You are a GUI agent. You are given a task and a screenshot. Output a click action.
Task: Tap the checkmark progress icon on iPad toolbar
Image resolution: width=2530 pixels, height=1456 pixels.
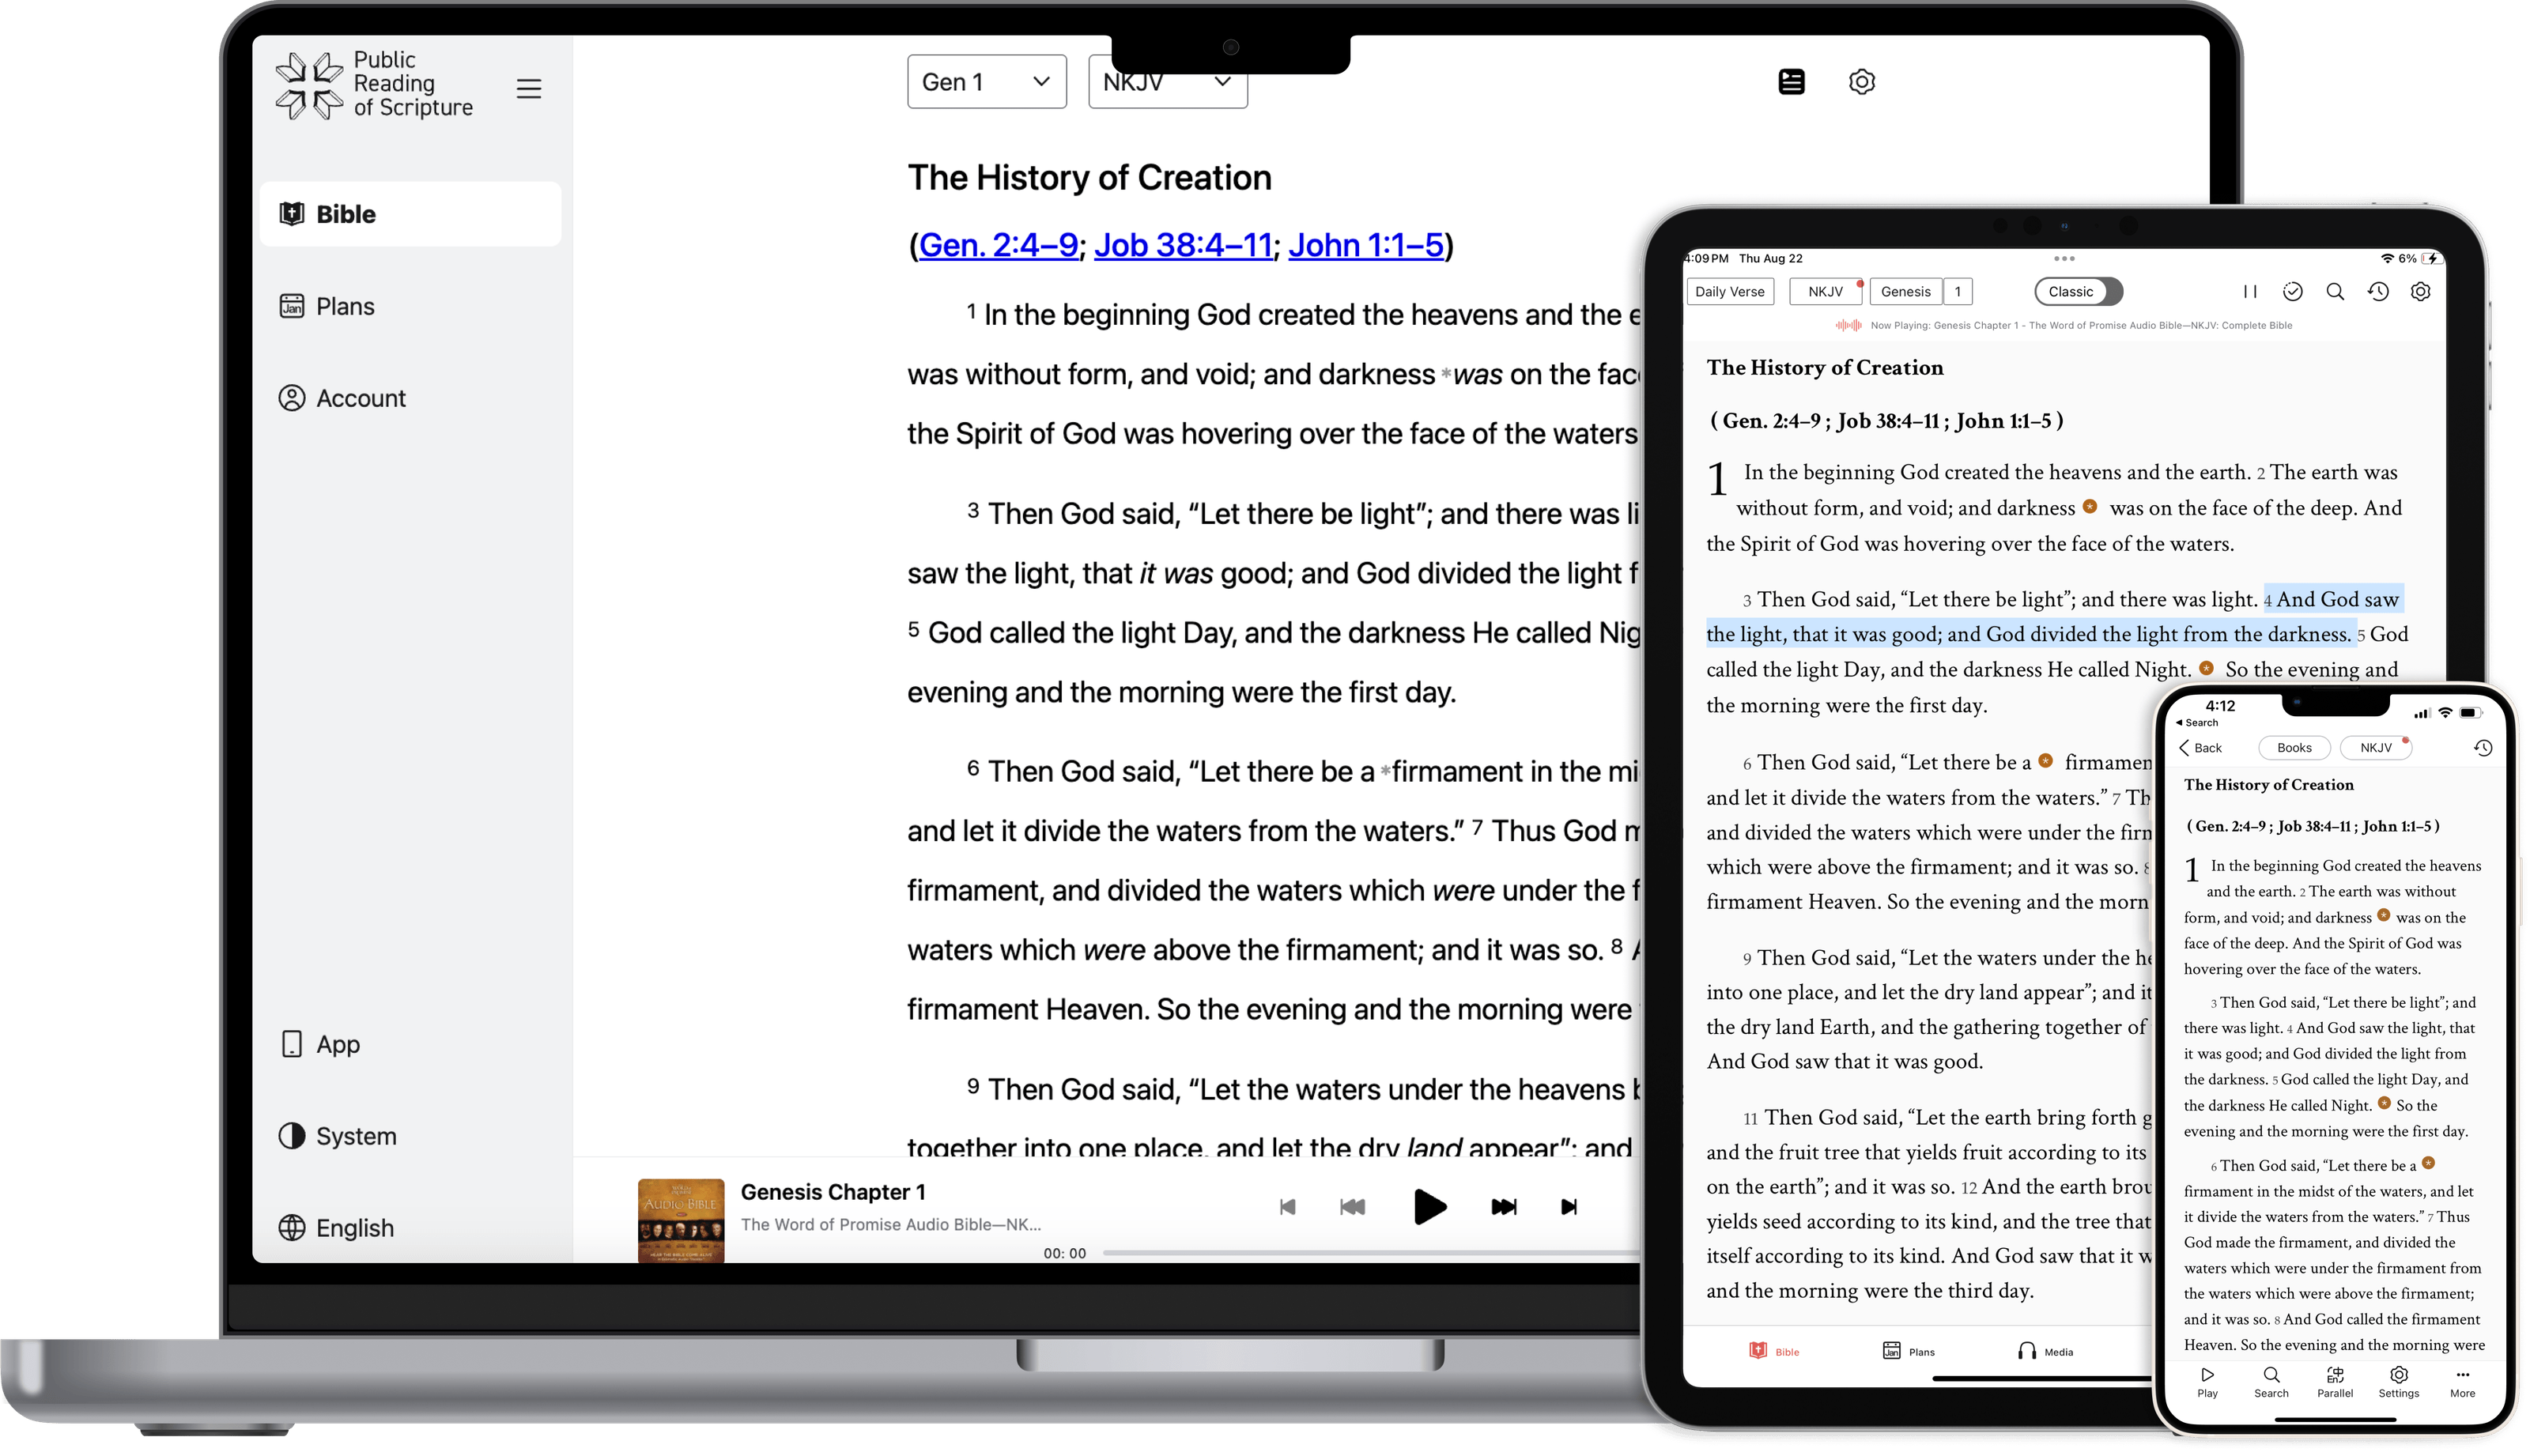2293,291
